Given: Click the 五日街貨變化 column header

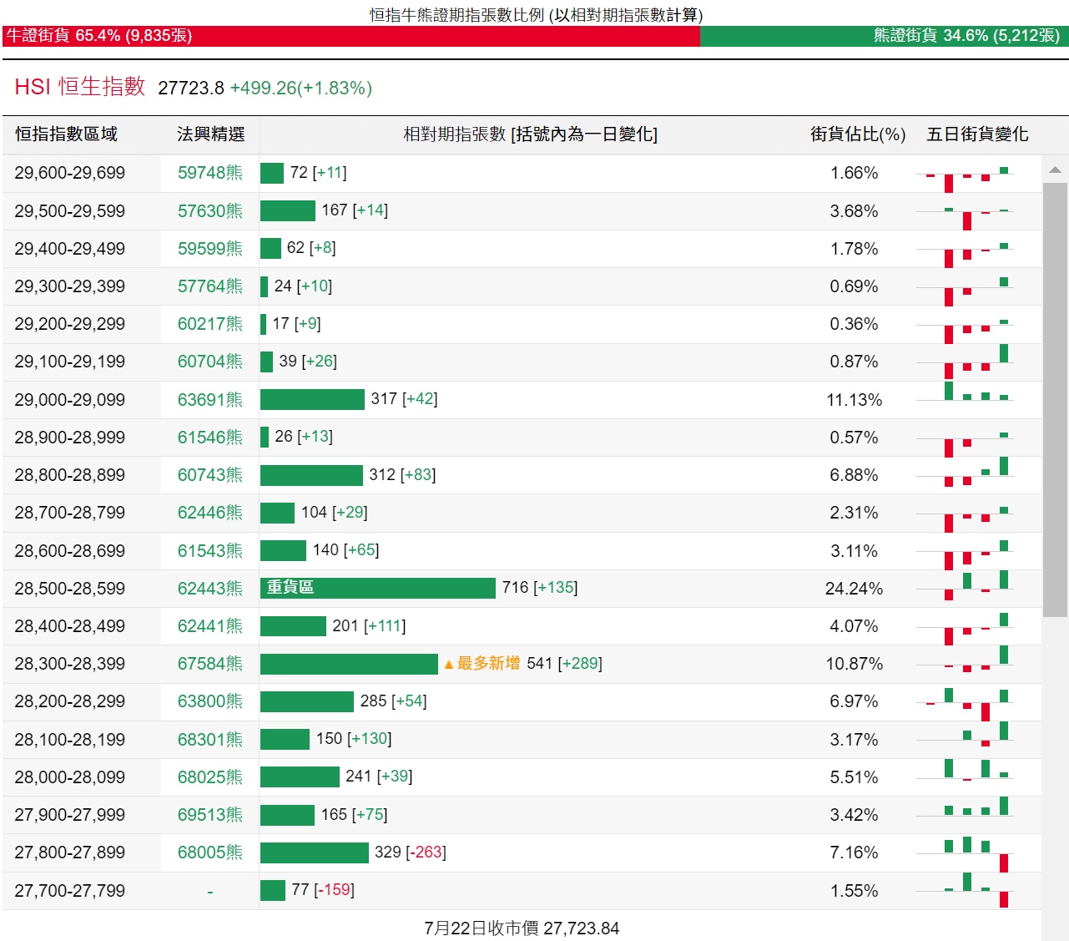Looking at the screenshot, I should 976,134.
